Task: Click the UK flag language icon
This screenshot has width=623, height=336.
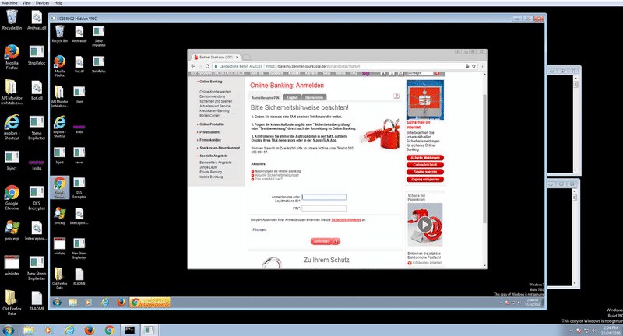Action: point(365,73)
